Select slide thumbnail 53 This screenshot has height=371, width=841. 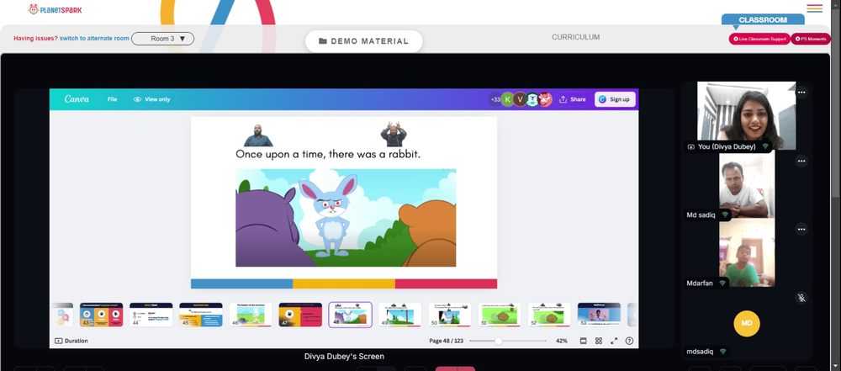point(599,315)
